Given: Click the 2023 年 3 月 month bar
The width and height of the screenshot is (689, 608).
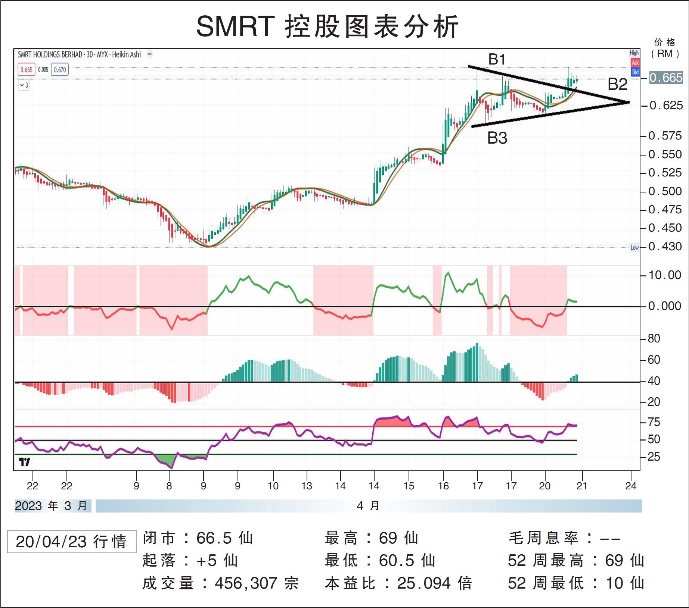Looking at the screenshot, I should tap(53, 506).
